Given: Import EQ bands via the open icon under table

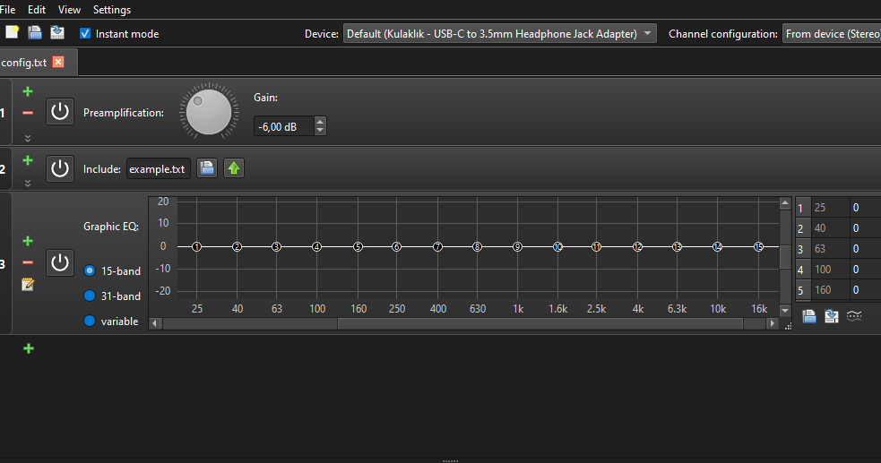Looking at the screenshot, I should (809, 316).
